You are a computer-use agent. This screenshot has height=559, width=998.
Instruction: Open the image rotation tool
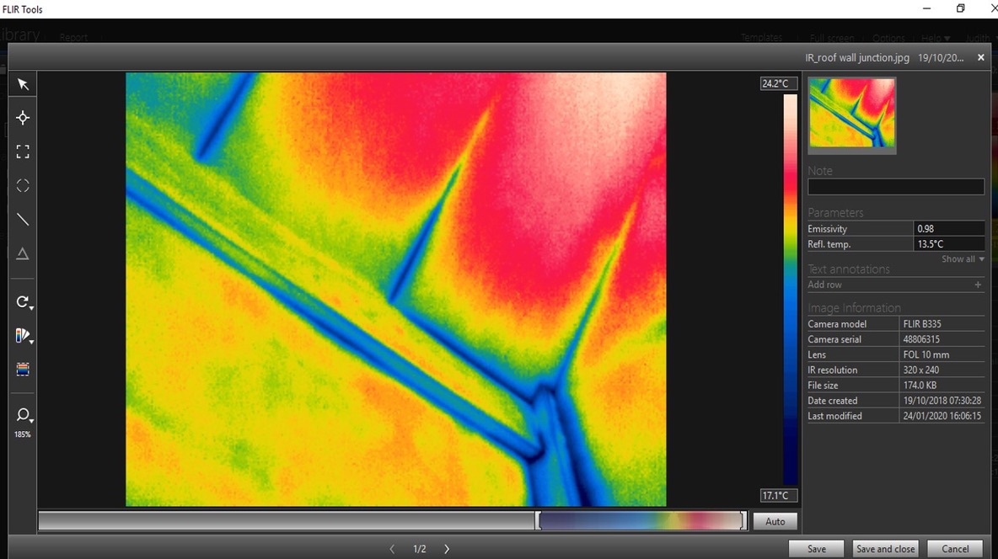click(x=22, y=301)
